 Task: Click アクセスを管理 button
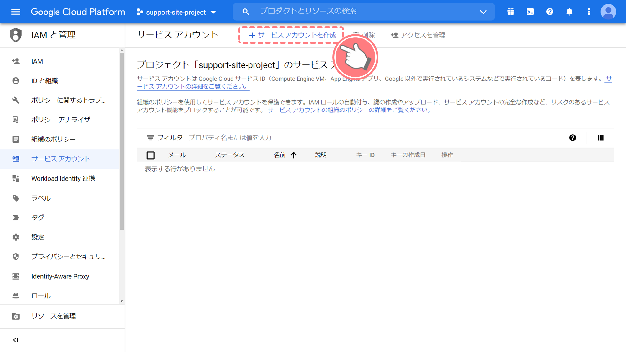pos(418,35)
